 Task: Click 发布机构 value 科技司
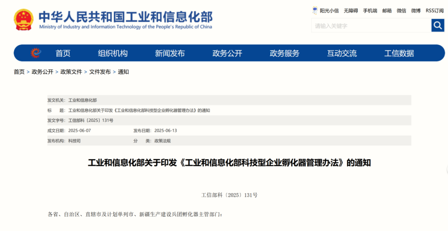[74, 141]
